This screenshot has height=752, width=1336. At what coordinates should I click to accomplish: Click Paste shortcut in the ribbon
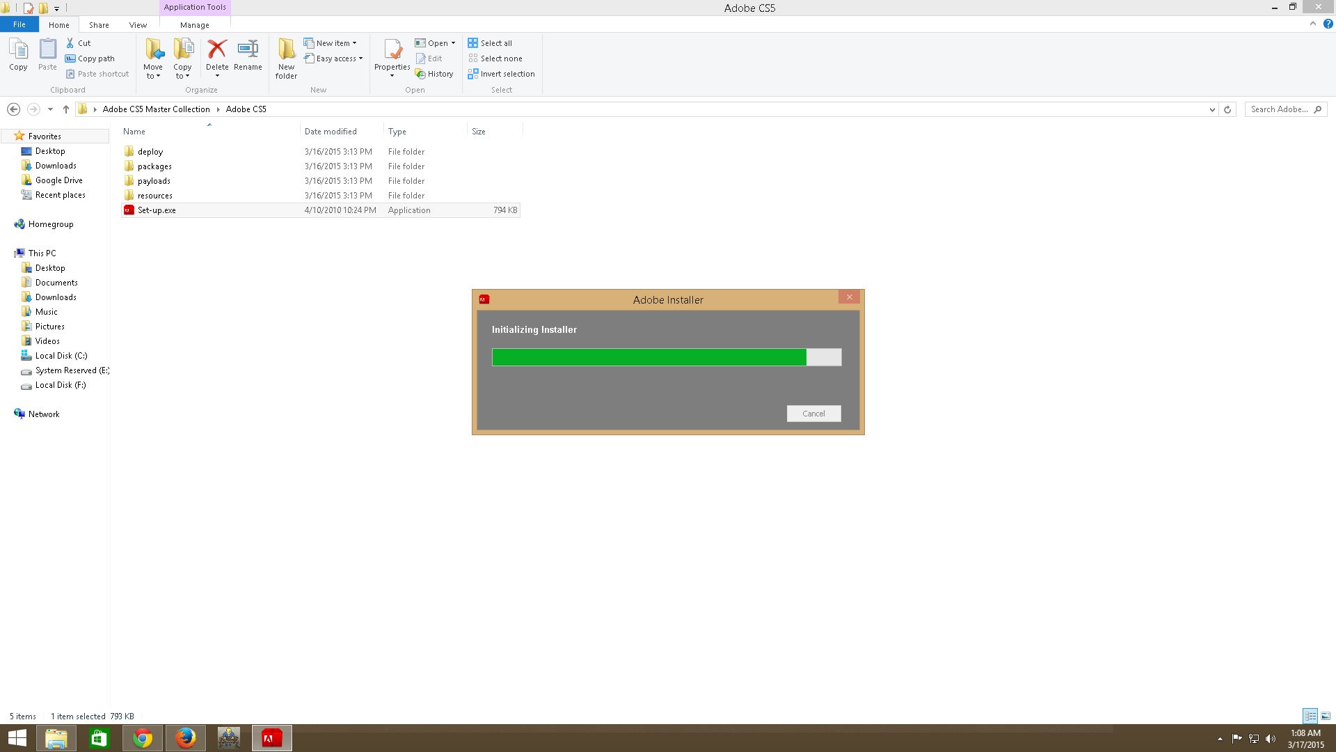tap(97, 74)
